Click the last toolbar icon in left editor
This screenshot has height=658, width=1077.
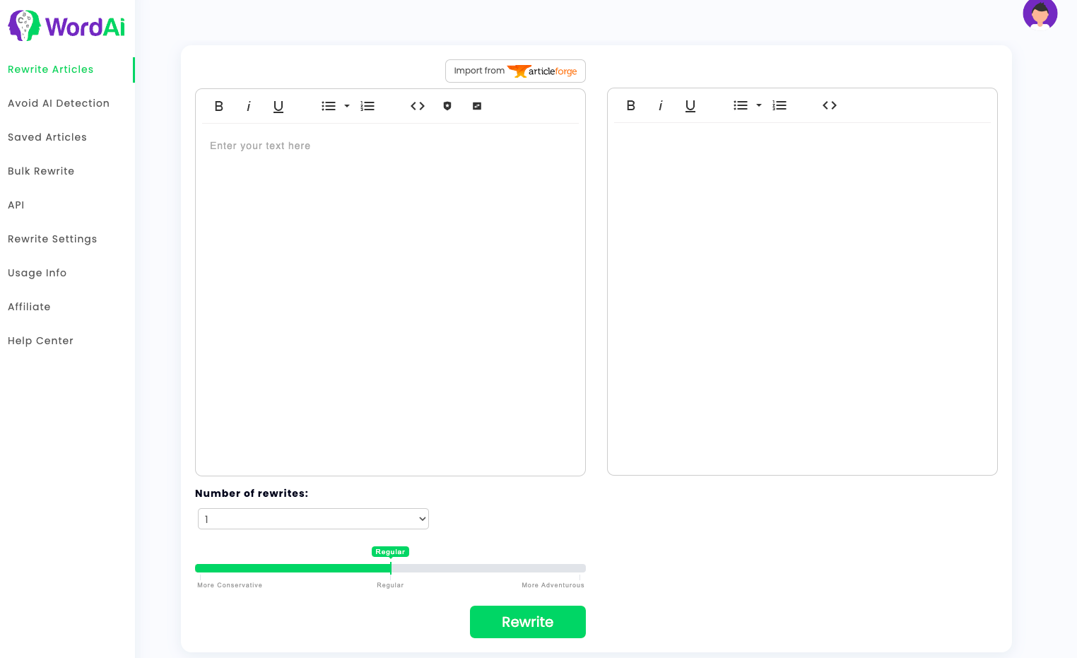pos(477,106)
